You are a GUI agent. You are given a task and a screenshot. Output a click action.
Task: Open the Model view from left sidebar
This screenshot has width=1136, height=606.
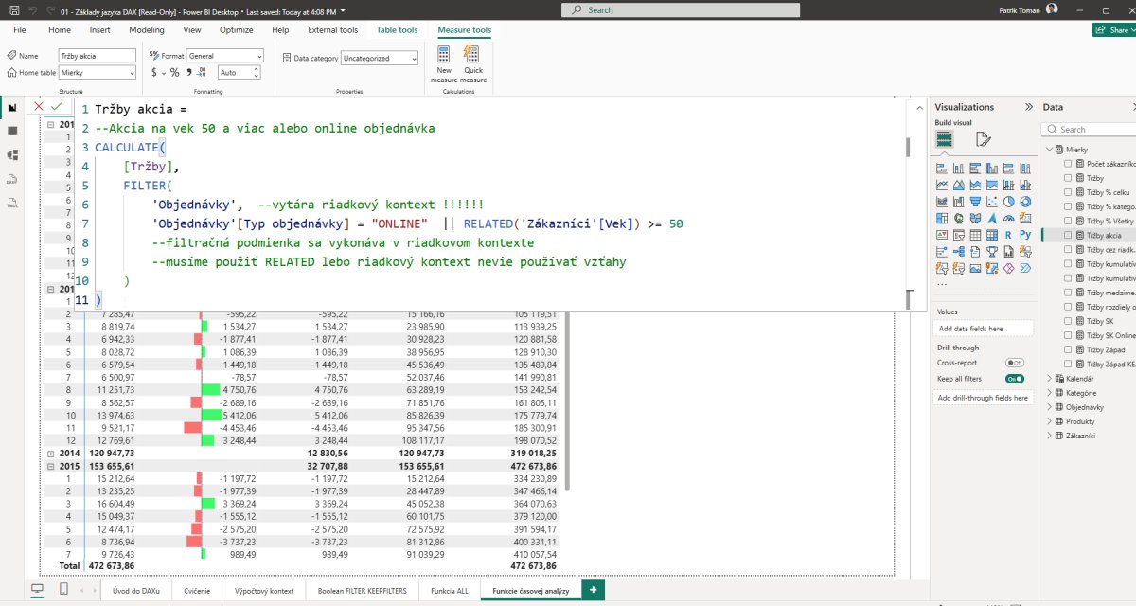click(x=12, y=154)
